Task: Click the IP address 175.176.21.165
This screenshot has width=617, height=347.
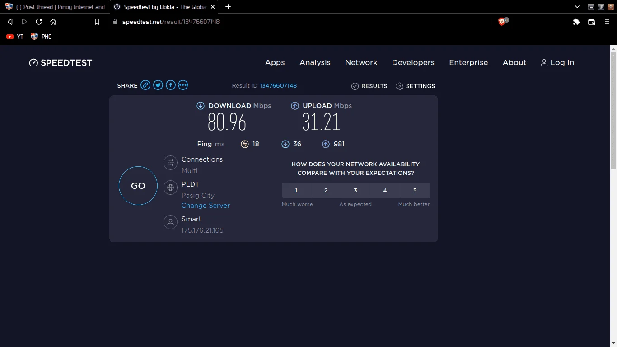Action: [202, 230]
